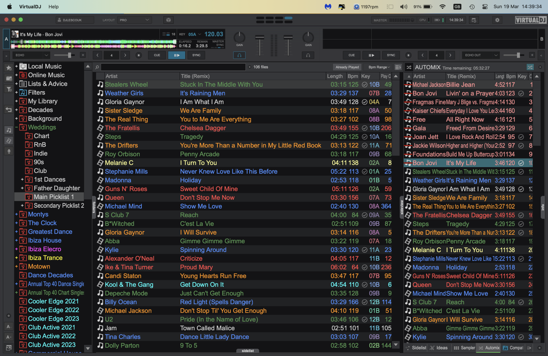
Task: Open the clock schedule icon beside the time
Action: click(x=474, y=20)
